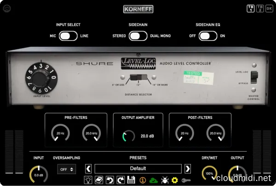Viewport: 276px width, 186px height.
Task: Click the Distance Selector slide switch
Action: [x=138, y=77]
